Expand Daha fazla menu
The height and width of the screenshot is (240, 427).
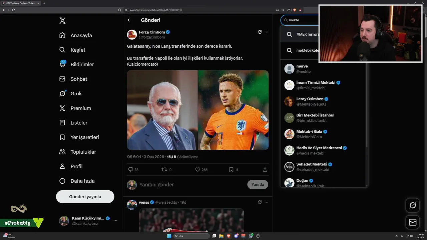click(x=77, y=181)
